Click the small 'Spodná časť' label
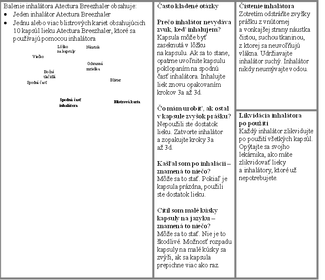Screen dimensions: 325x280 [x=37, y=83]
